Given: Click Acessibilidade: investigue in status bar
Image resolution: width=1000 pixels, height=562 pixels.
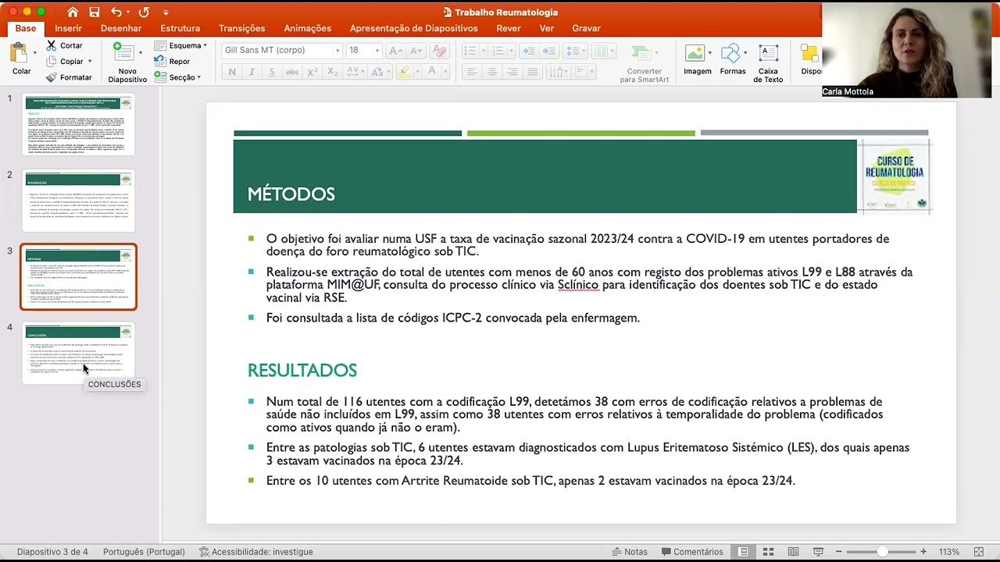Looking at the screenshot, I should coord(255,552).
